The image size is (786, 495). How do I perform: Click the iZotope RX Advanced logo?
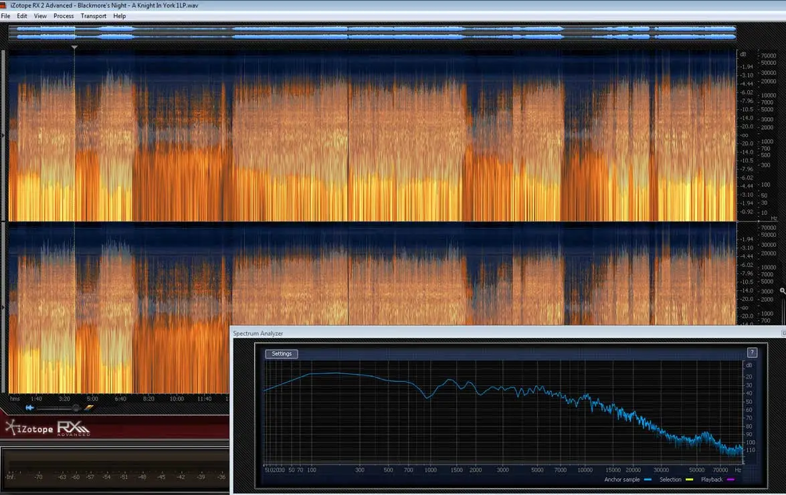coord(47,428)
